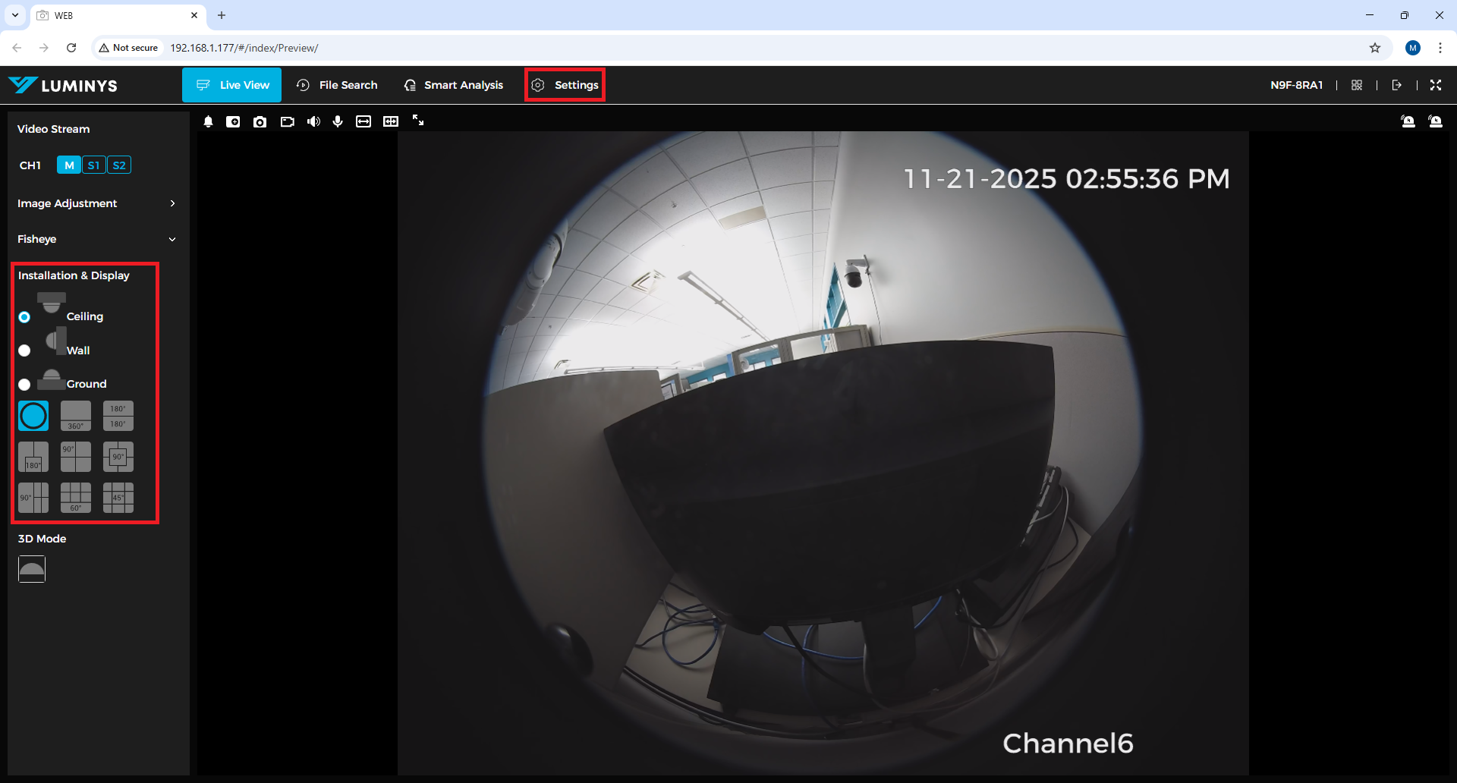Select the 360° panorama display mode
Image resolution: width=1457 pixels, height=783 pixels.
point(76,416)
